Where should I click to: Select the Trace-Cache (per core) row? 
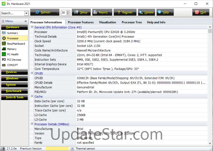click(x=121, y=110)
